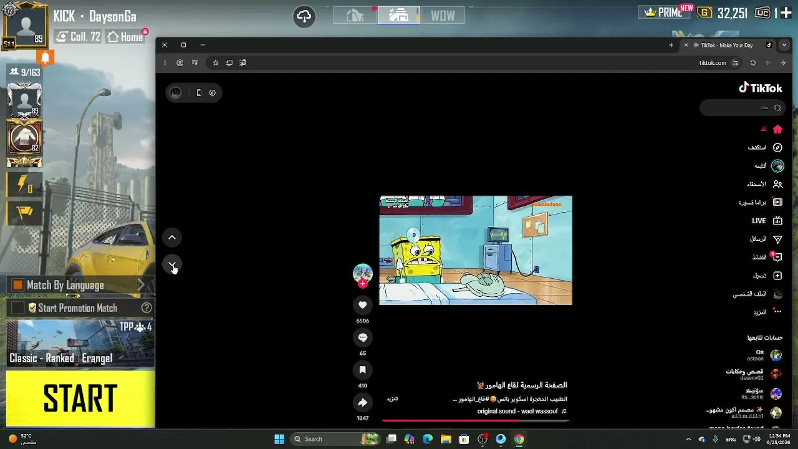Image resolution: width=798 pixels, height=449 pixels.
Task: Open TikTok messages paper-plane icon
Action: pyautogui.click(x=777, y=239)
